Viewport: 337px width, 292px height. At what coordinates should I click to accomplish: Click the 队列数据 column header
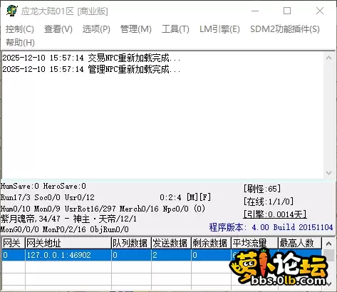coord(131,243)
